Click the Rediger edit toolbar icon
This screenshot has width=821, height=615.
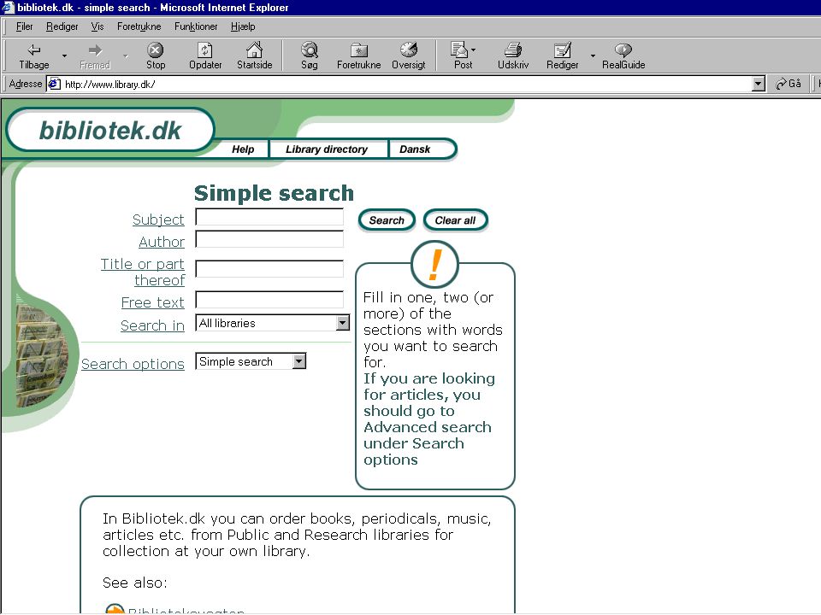tap(563, 50)
